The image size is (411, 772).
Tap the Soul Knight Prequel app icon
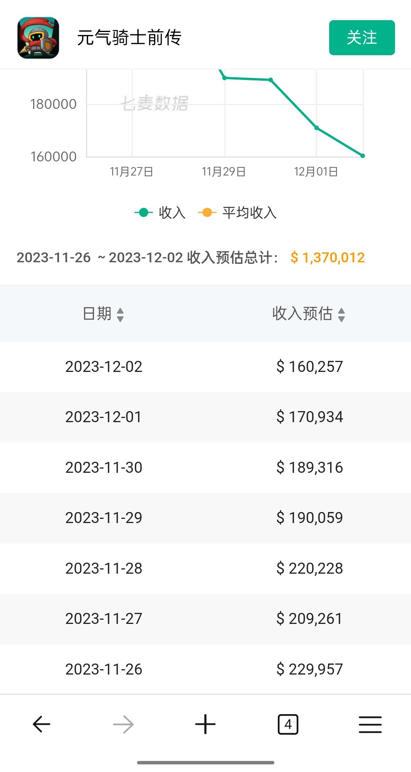pyautogui.click(x=38, y=38)
